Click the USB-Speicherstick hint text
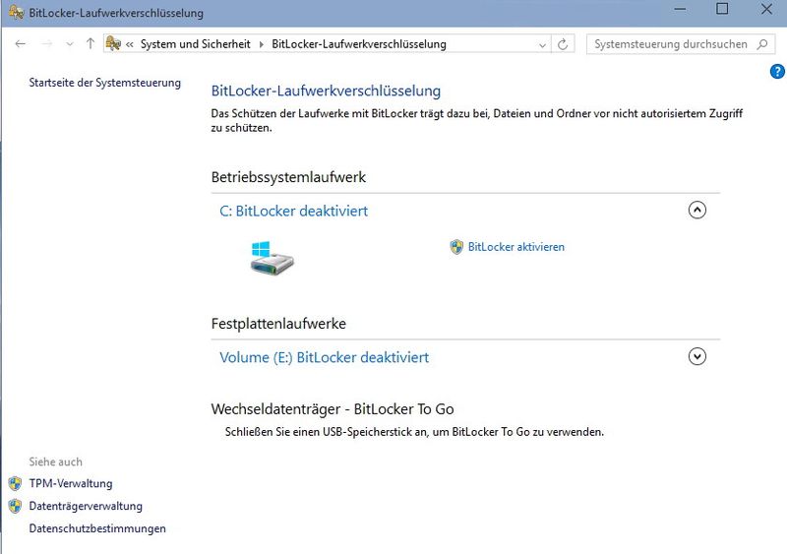This screenshot has height=554, width=787. (414, 432)
